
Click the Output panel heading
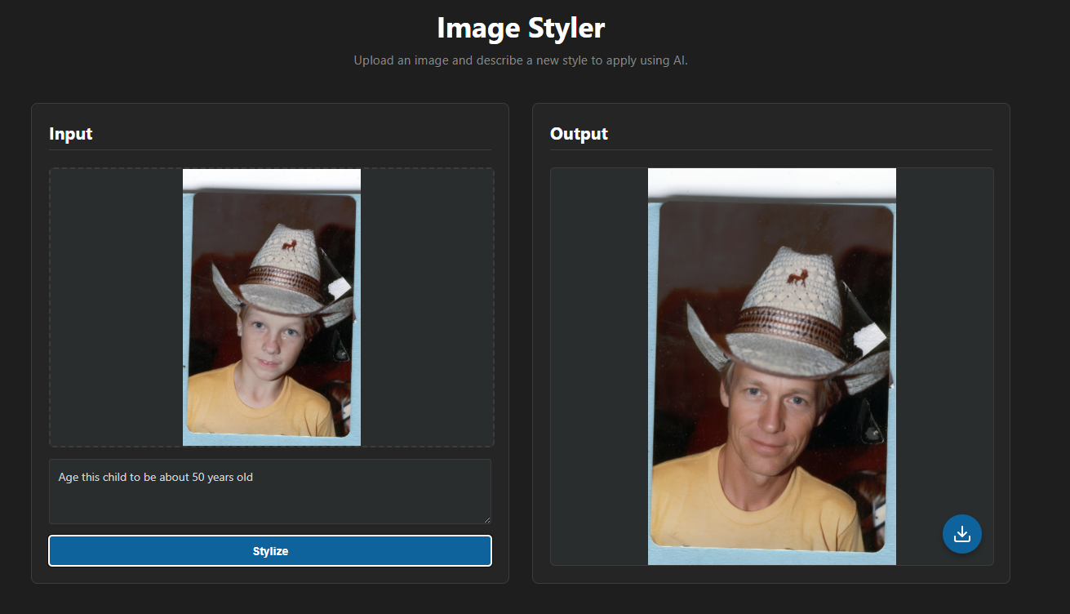coord(579,134)
